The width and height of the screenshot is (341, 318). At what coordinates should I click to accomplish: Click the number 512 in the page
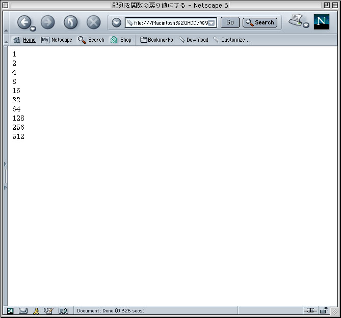pyautogui.click(x=18, y=136)
